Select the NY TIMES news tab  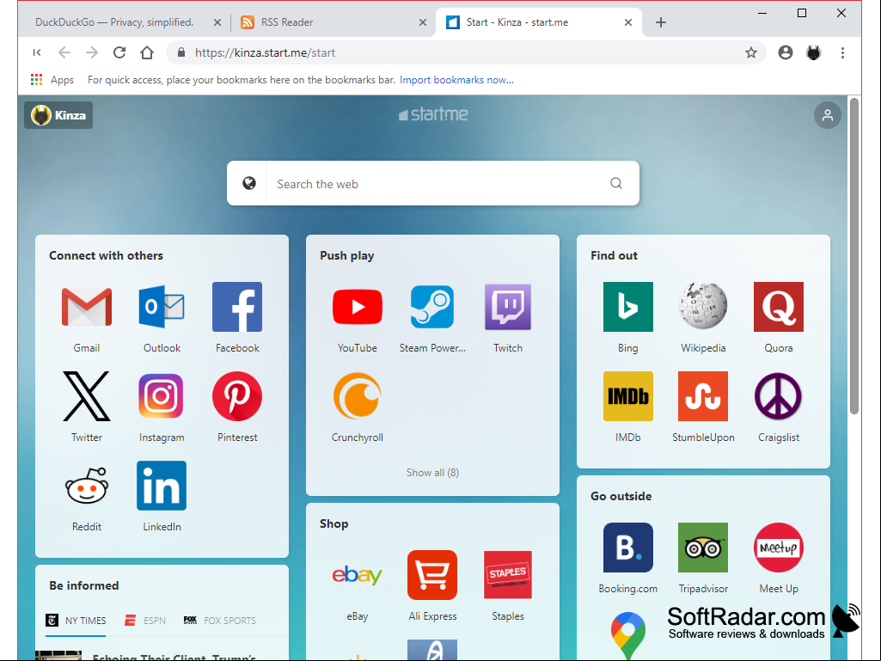point(76,621)
